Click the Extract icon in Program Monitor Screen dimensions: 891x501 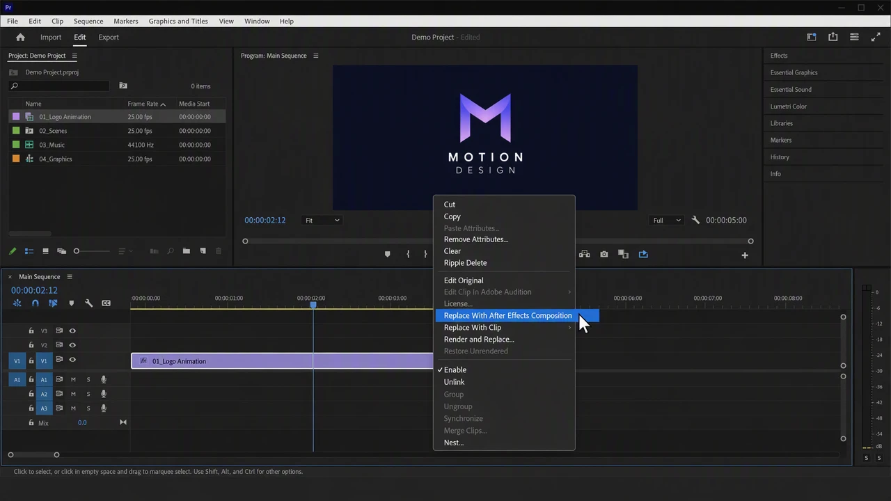coord(585,255)
